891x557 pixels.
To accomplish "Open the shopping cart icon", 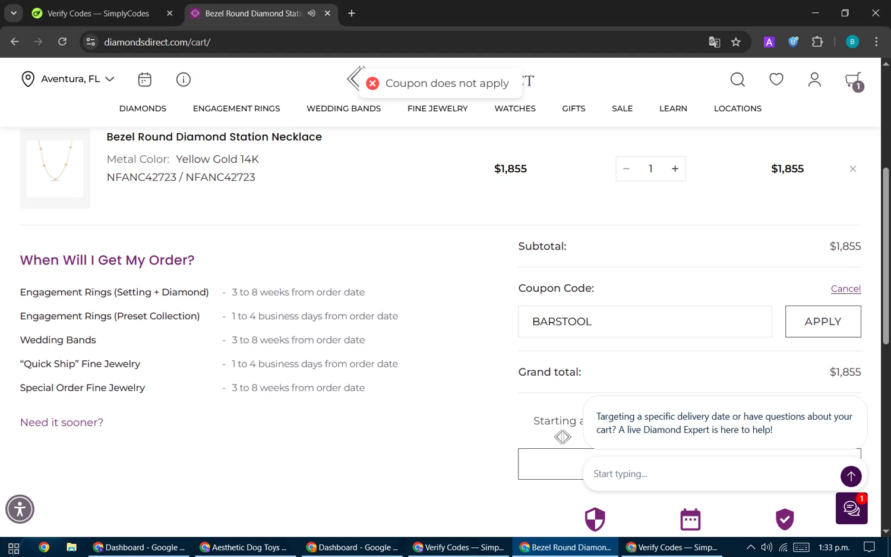I will pos(854,81).
